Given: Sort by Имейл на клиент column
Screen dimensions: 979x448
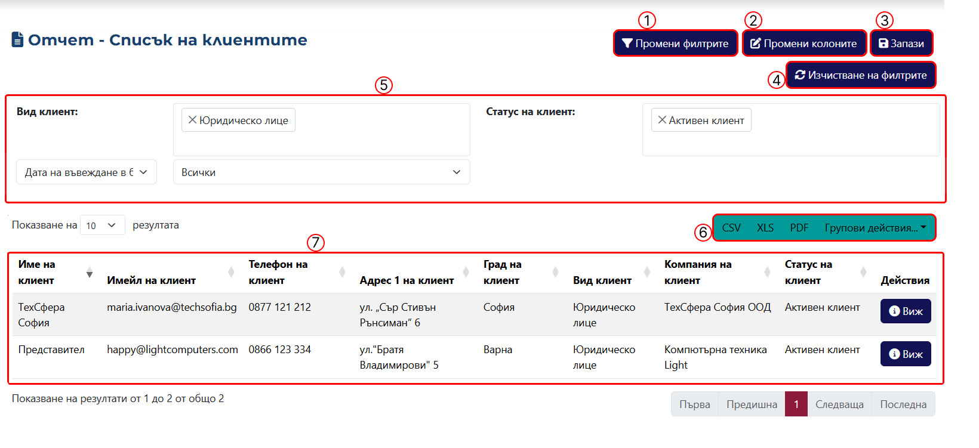Looking at the screenshot, I should point(171,272).
